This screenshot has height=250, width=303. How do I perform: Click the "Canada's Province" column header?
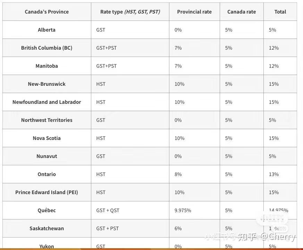[x=47, y=12]
